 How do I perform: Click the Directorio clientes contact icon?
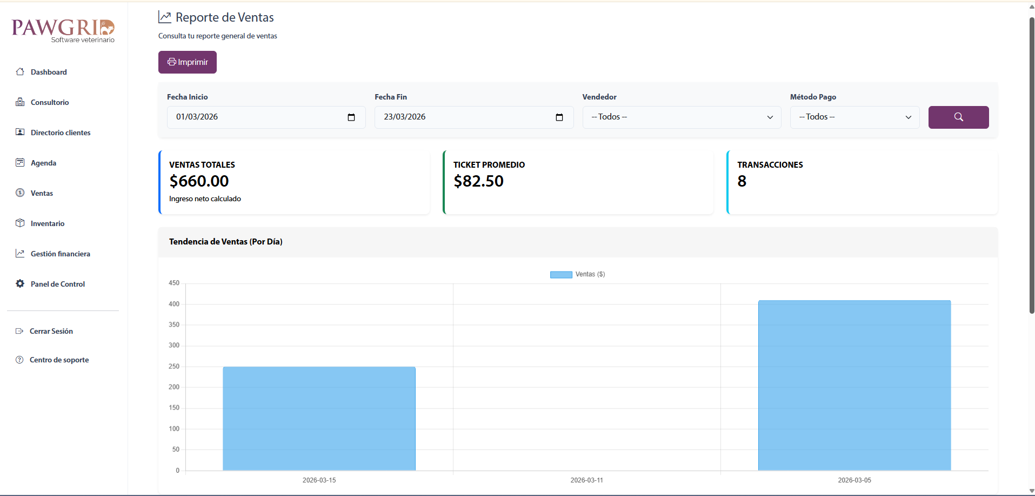[20, 133]
